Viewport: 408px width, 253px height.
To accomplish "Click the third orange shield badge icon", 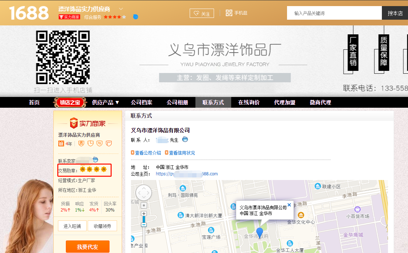I will click(x=99, y=143).
